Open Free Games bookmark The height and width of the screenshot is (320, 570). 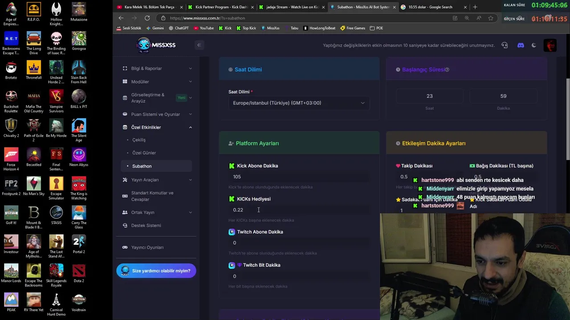(x=353, y=28)
